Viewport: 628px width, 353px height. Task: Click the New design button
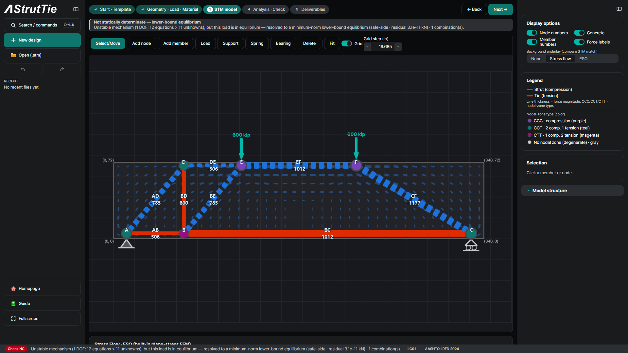(x=42, y=40)
